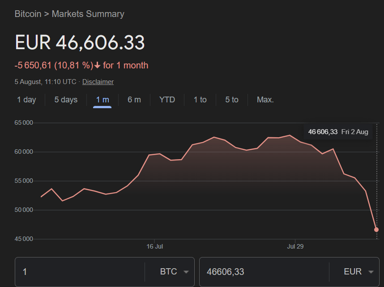
Task: Select the 1 day time range tab
Action: coord(26,100)
